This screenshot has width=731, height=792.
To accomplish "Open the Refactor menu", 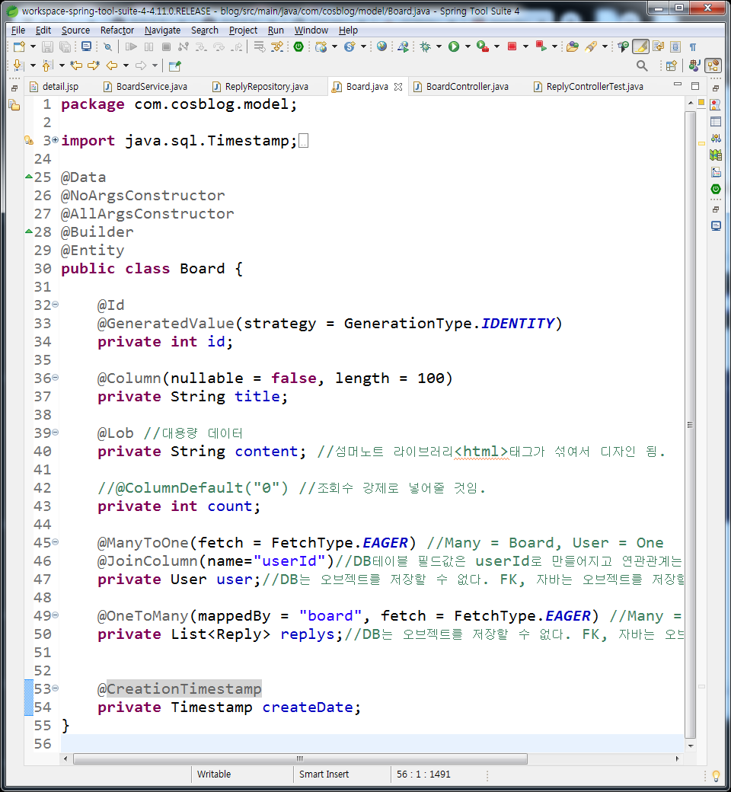I will (x=117, y=30).
